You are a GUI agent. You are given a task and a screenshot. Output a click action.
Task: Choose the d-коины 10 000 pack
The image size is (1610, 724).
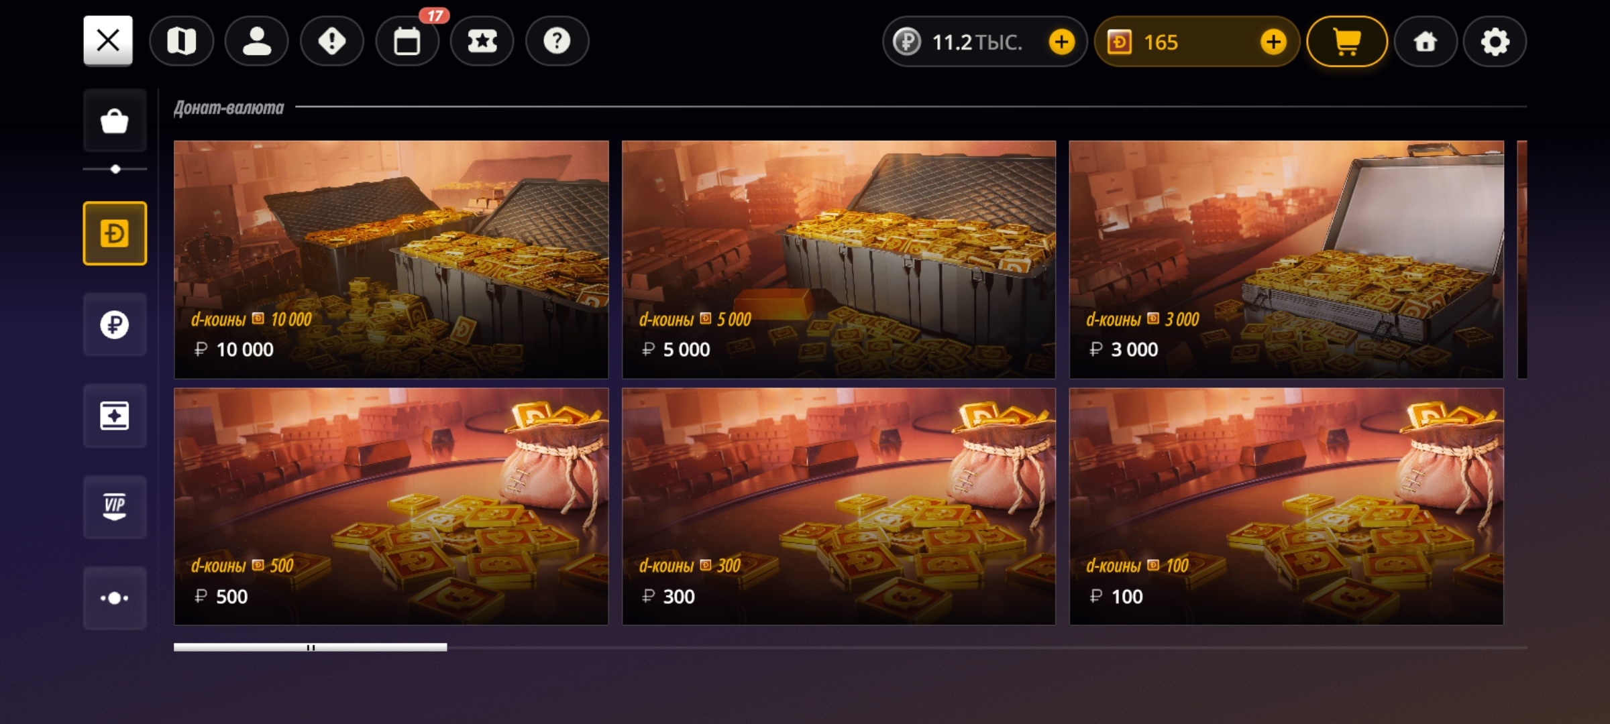(391, 259)
